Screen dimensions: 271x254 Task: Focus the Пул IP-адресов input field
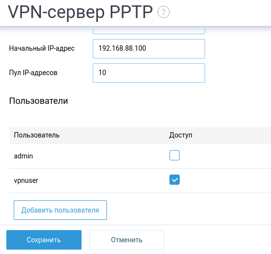pos(149,73)
